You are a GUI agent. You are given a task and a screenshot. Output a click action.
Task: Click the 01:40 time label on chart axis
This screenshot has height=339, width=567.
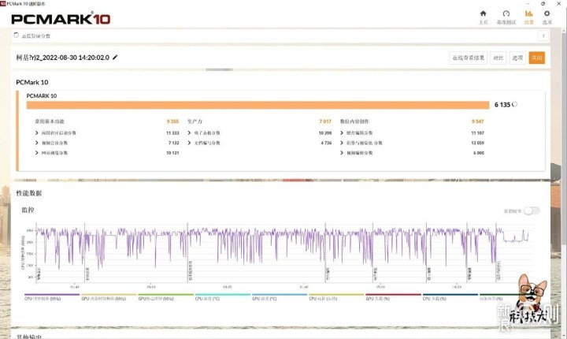coord(74,287)
